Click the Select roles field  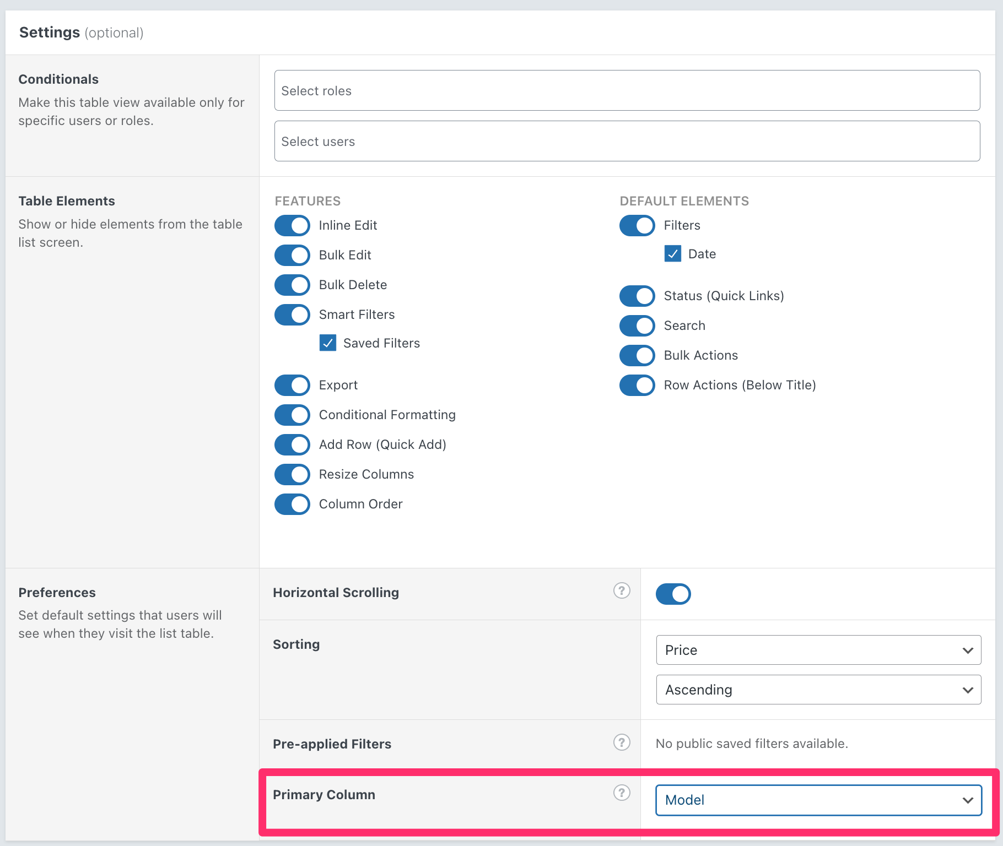(x=627, y=90)
